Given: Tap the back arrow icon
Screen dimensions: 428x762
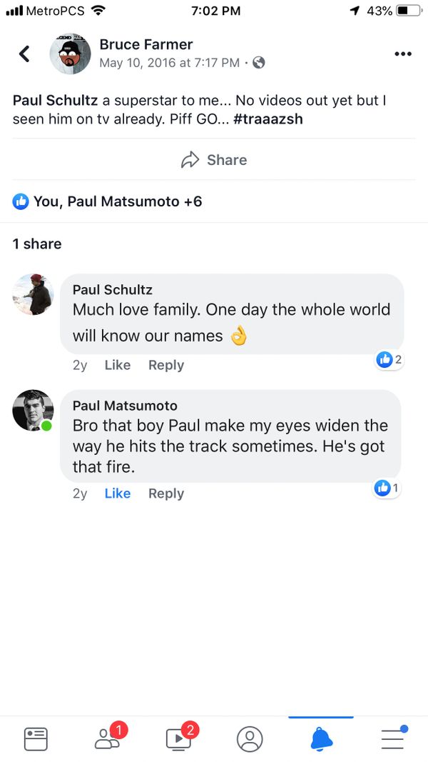Looking at the screenshot, I should tap(24, 54).
